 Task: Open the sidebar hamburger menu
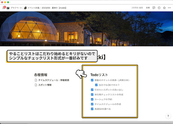(x=3, y=8)
